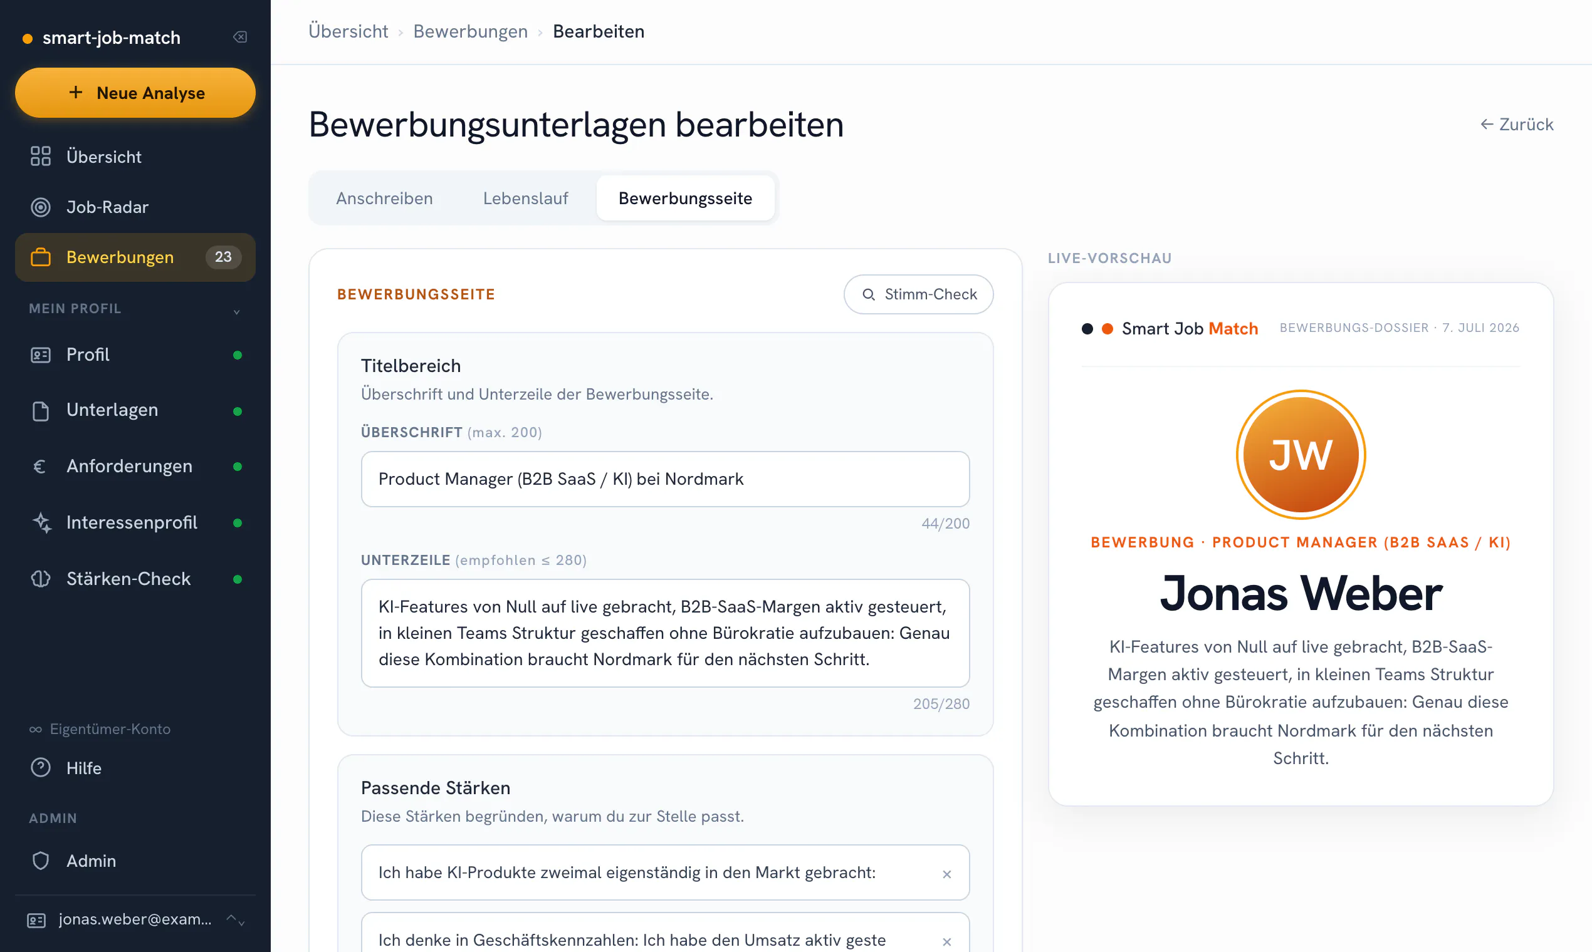The height and width of the screenshot is (952, 1592).
Task: Collapse the sidebar with the arrow icon
Action: 240,37
